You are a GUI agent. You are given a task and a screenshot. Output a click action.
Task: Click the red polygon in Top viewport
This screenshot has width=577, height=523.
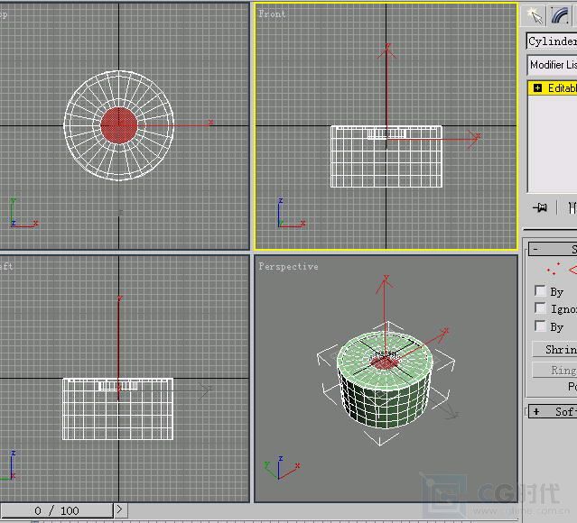(x=118, y=125)
